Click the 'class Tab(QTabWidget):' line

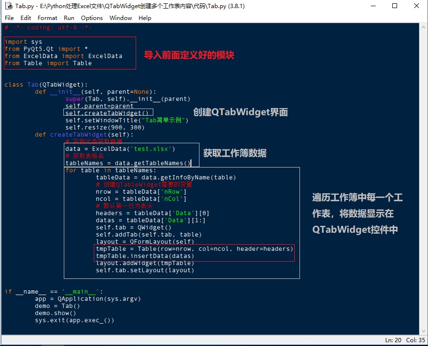pyautogui.click(x=46, y=85)
